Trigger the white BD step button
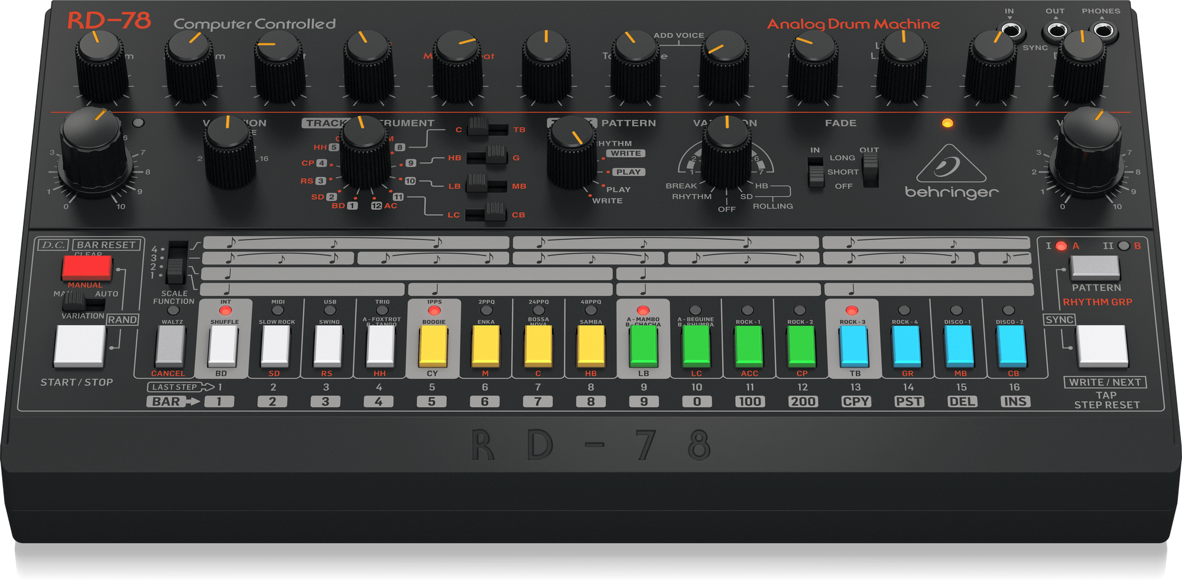The width and height of the screenshot is (1182, 581). 223,346
